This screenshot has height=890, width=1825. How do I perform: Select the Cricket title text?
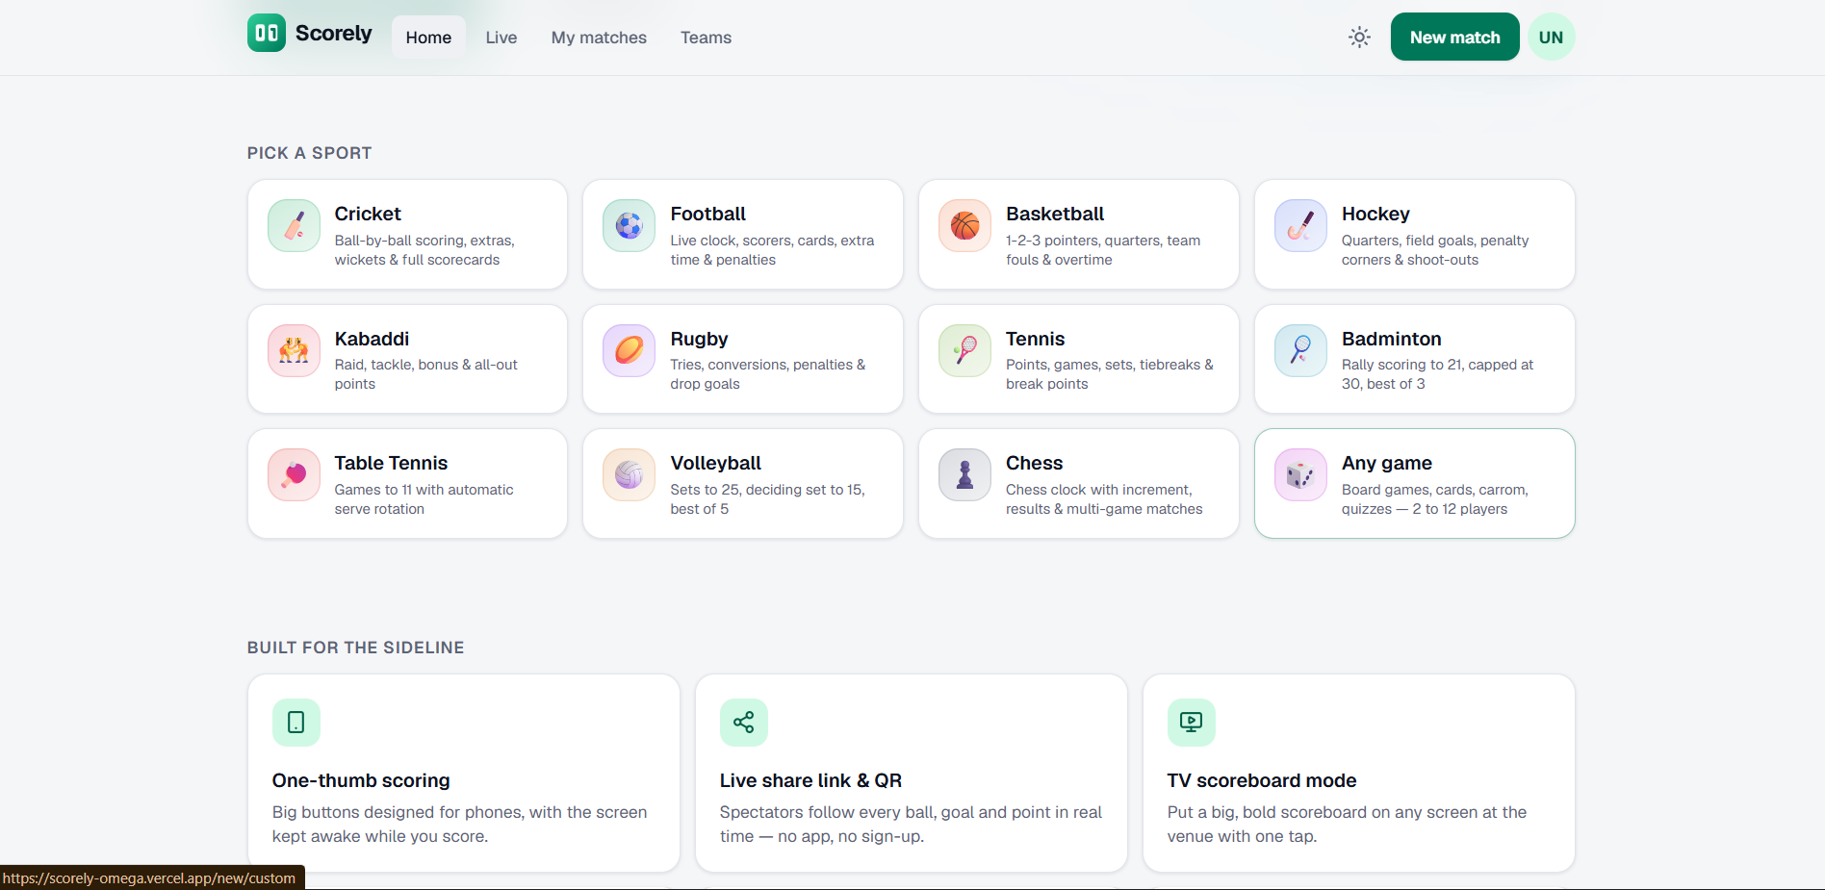[x=368, y=214]
